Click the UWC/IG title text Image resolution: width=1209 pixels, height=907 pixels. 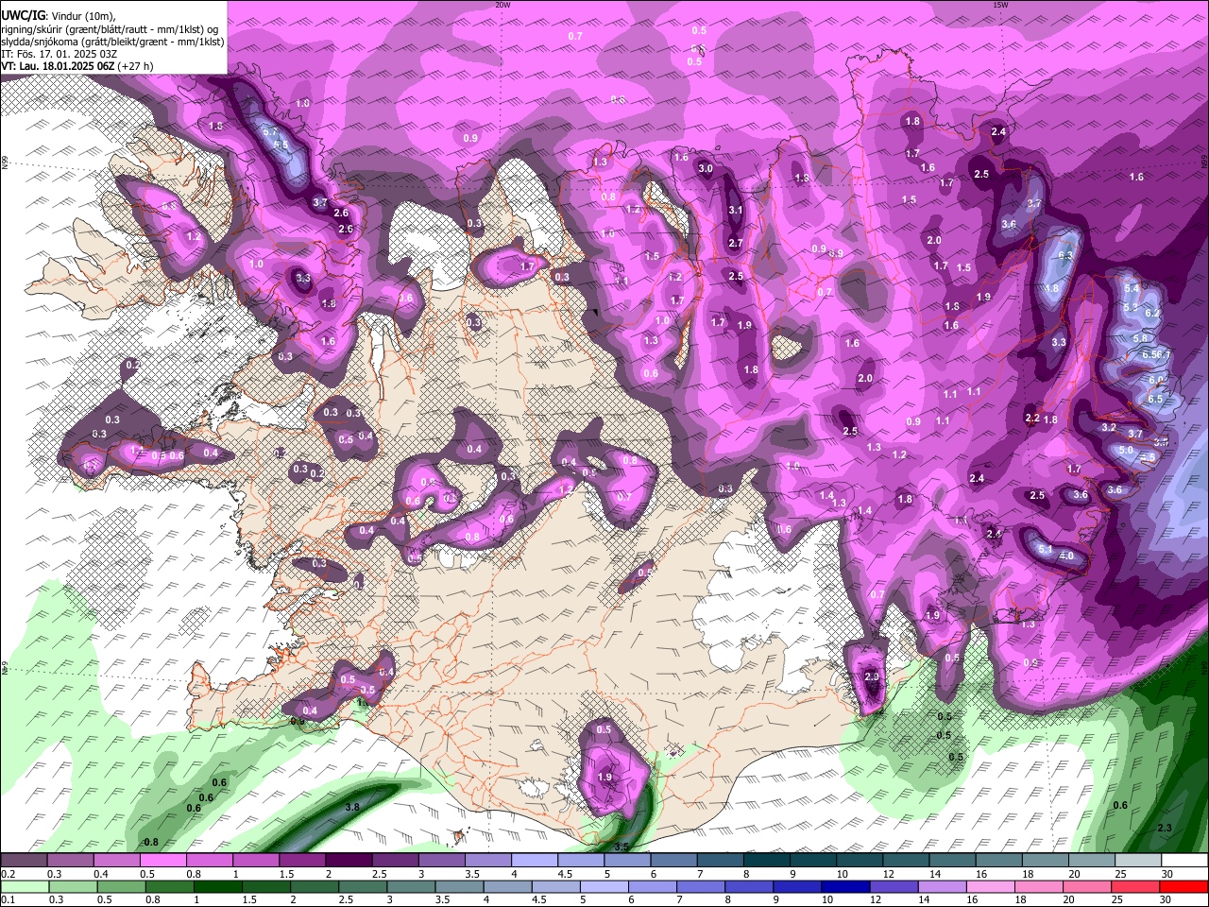[23, 15]
